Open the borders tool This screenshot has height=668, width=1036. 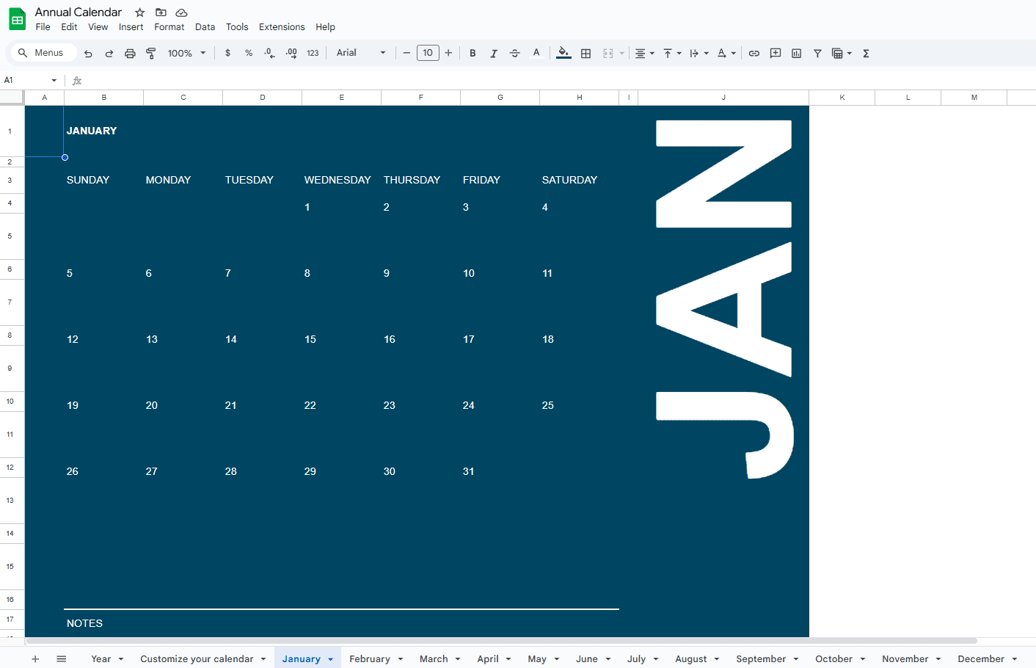tap(586, 53)
